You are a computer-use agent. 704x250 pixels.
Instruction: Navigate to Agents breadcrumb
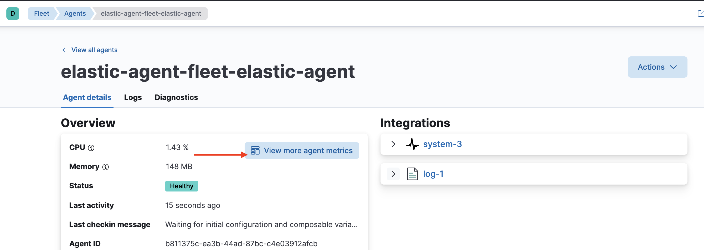click(75, 13)
